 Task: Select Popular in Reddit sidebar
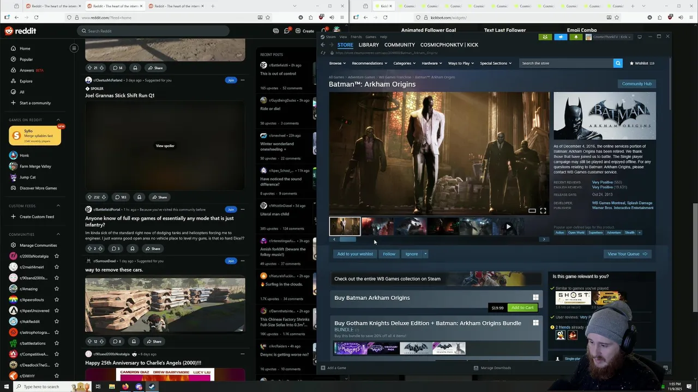pyautogui.click(x=26, y=59)
